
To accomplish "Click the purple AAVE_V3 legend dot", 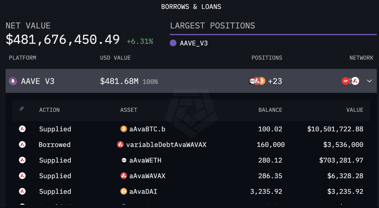I will [x=173, y=43].
